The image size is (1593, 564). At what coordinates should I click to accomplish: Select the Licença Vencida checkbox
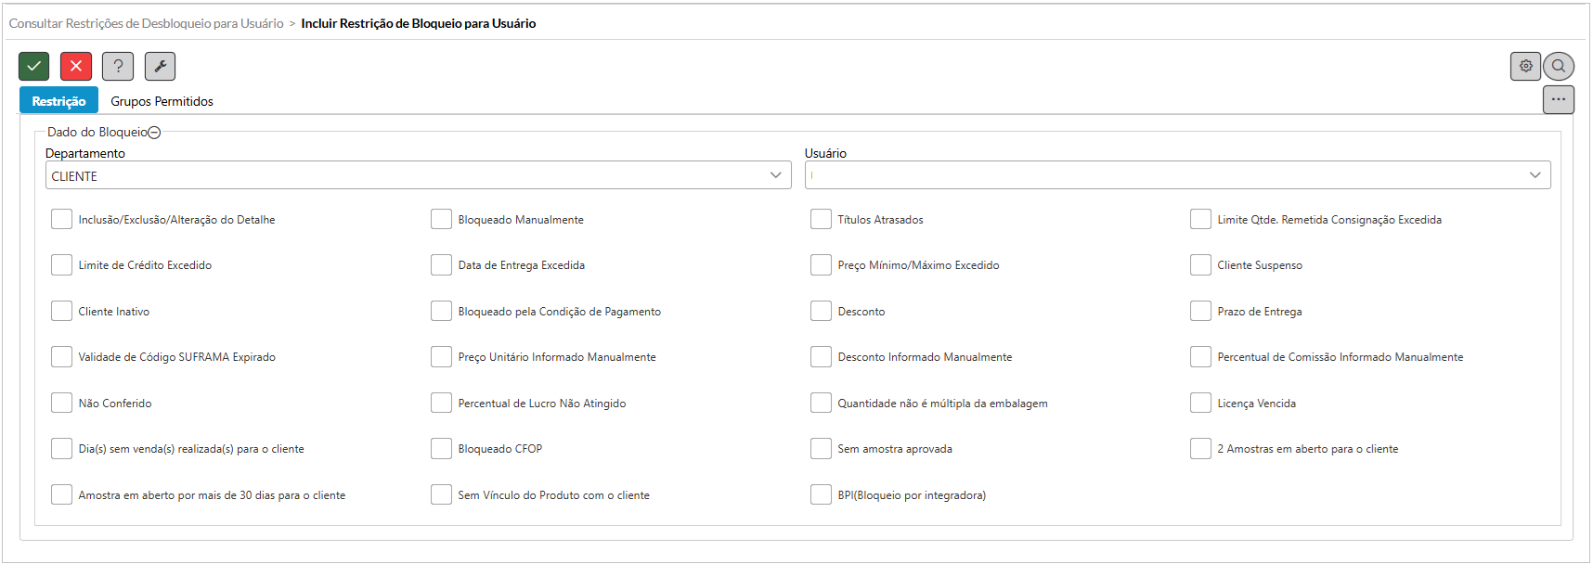coord(1200,403)
